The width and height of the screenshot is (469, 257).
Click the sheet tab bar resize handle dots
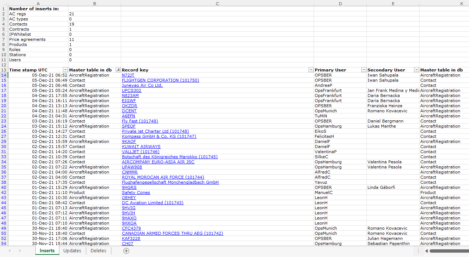pos(418,251)
